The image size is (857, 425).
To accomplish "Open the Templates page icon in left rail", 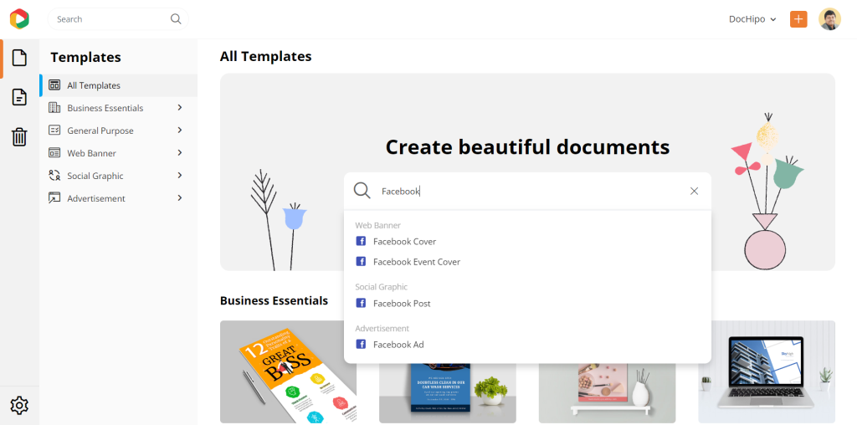I will (19, 58).
